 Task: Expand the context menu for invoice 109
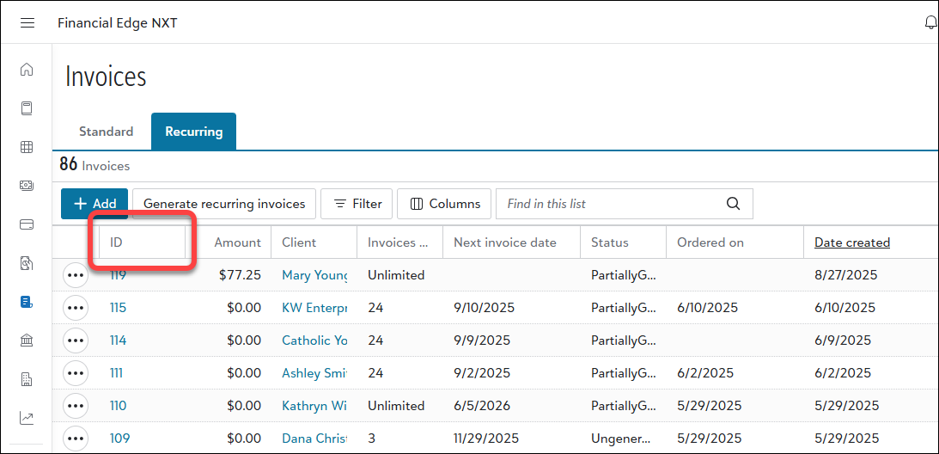pos(76,439)
